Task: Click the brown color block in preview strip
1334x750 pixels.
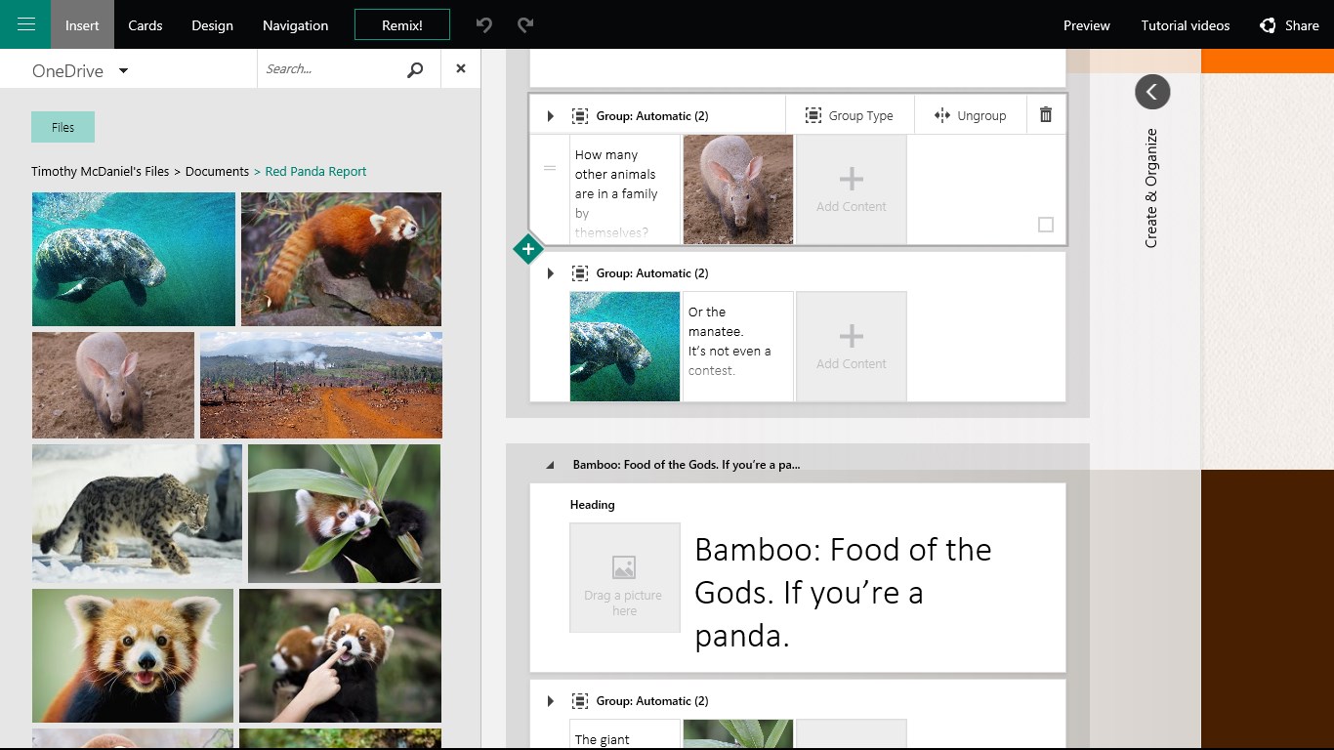Action: [x=1268, y=609]
